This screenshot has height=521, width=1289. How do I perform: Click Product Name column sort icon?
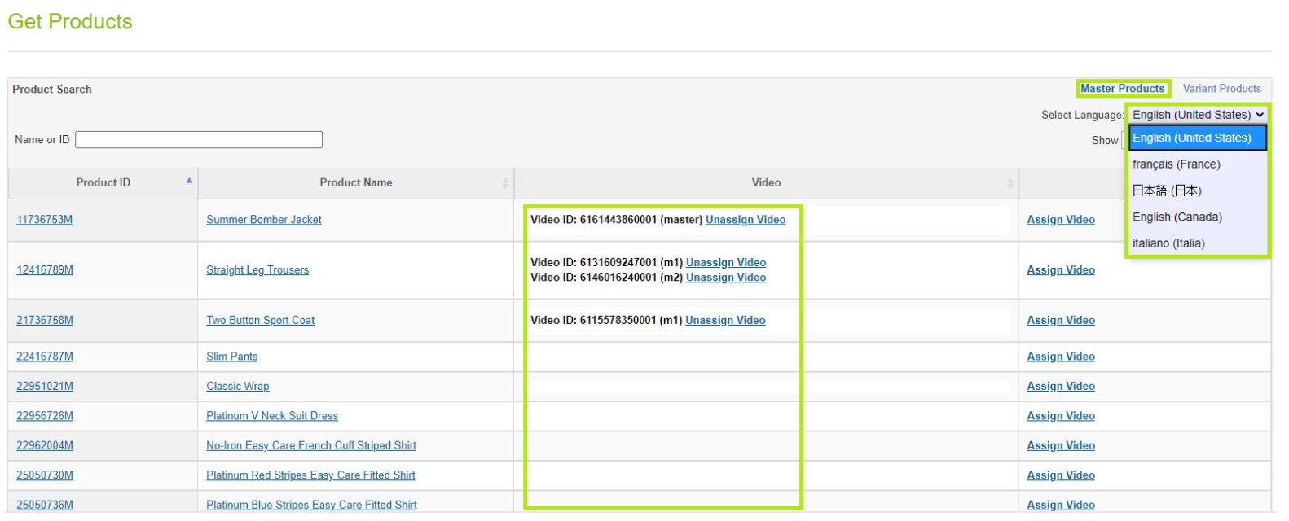(505, 183)
